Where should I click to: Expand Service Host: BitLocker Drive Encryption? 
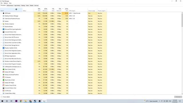1,59
